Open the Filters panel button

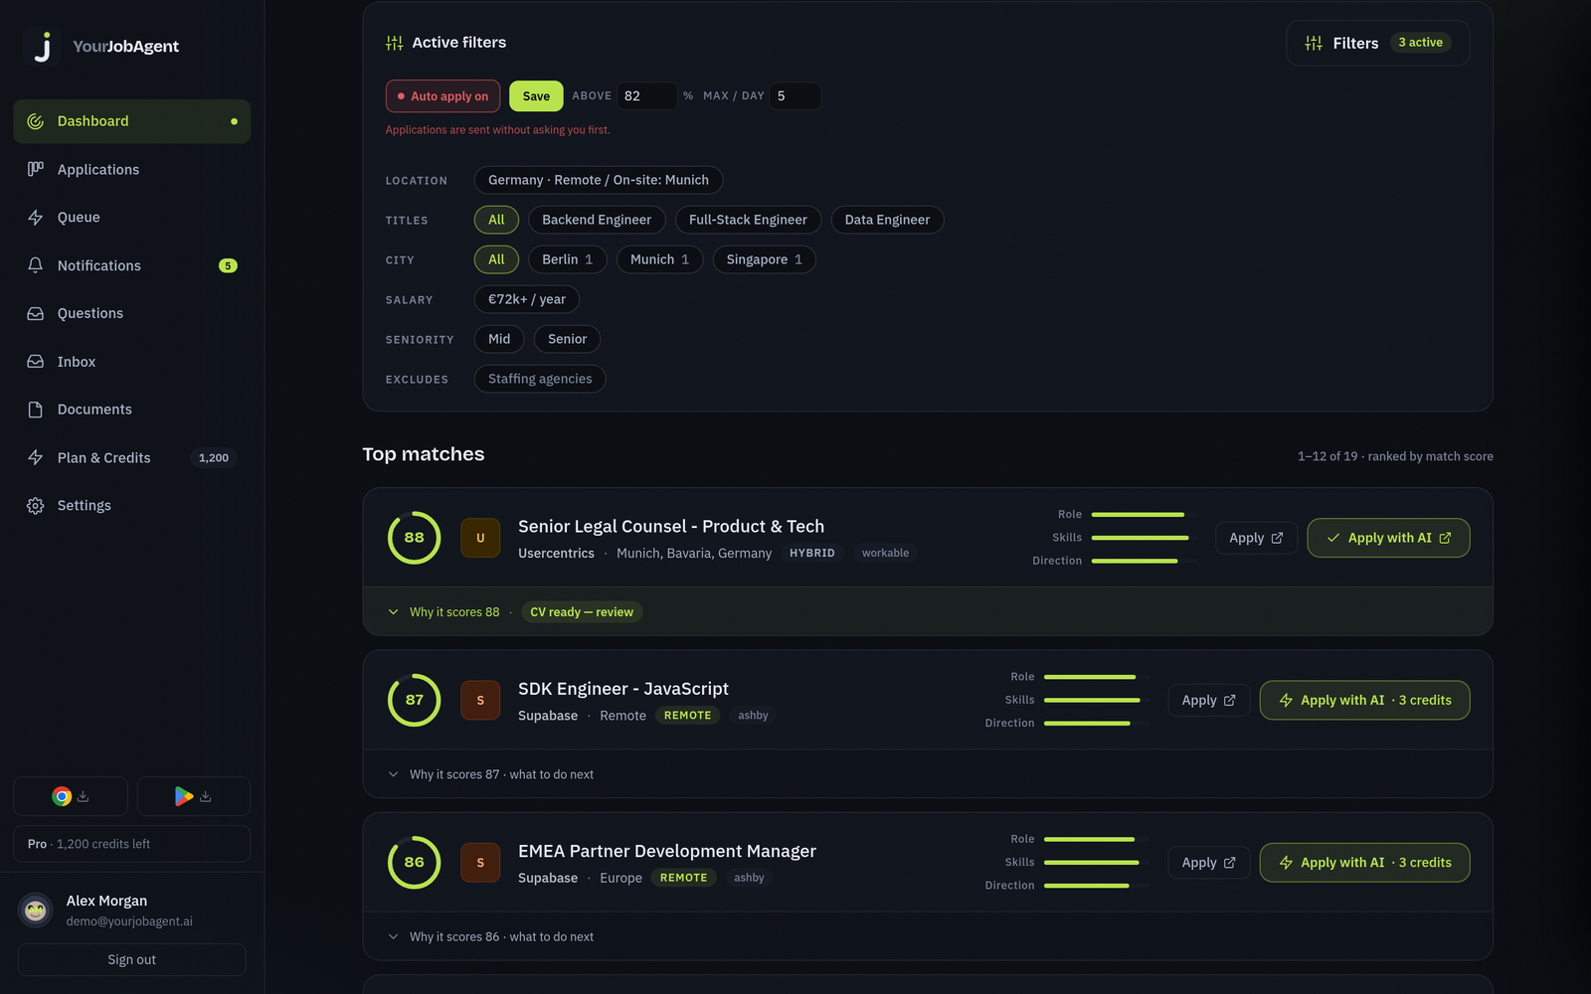pos(1378,43)
